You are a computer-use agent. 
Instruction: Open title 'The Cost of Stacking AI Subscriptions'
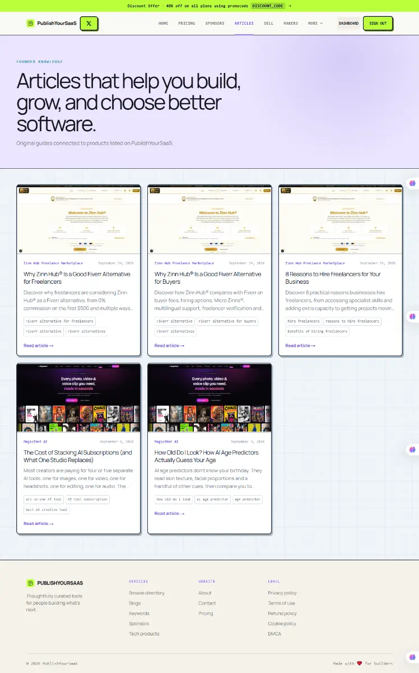click(x=78, y=456)
